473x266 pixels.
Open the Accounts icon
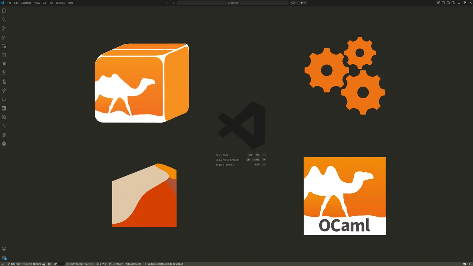[x=4, y=248]
